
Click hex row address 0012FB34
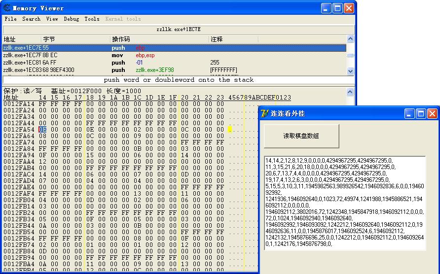pyautogui.click(x=19, y=219)
